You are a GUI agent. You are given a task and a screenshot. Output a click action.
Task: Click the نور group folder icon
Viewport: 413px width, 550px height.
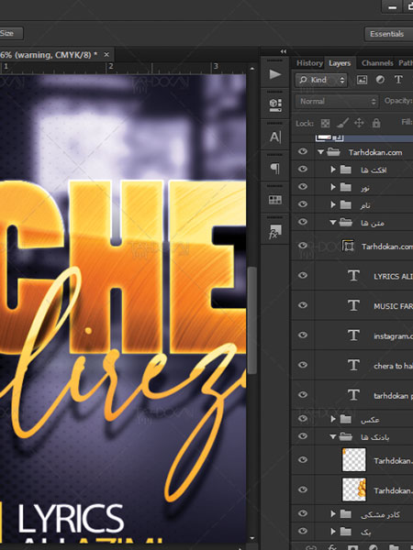[346, 187]
